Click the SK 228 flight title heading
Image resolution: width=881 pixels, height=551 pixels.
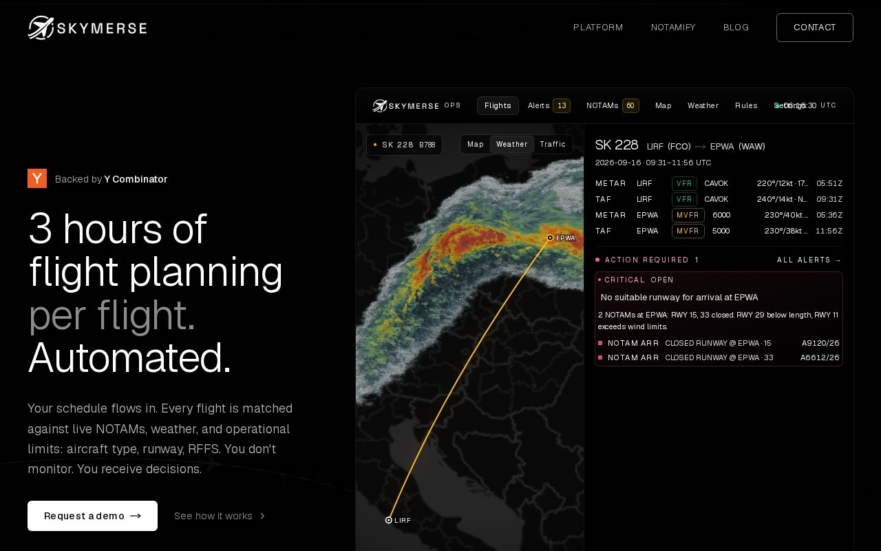[x=617, y=145]
